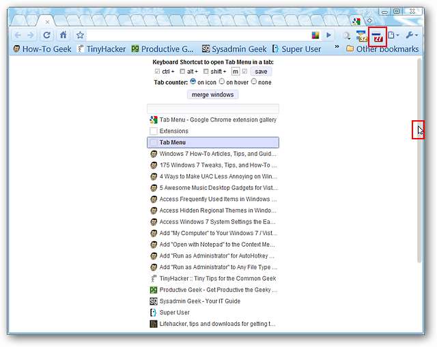Screen dimensions: 437x347
Task: Open the Sysadmin Geek bookmark
Action: point(234,49)
